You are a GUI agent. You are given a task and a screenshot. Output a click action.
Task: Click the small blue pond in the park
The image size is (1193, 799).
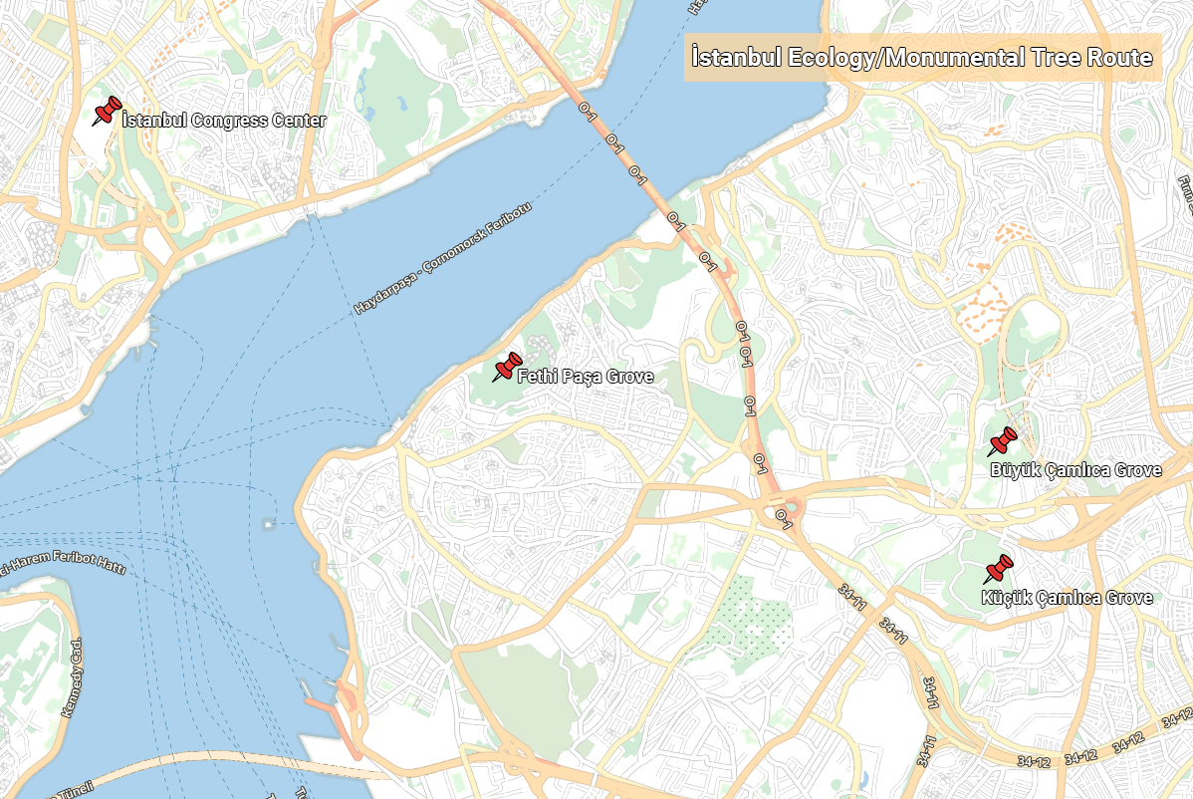click(x=369, y=113)
